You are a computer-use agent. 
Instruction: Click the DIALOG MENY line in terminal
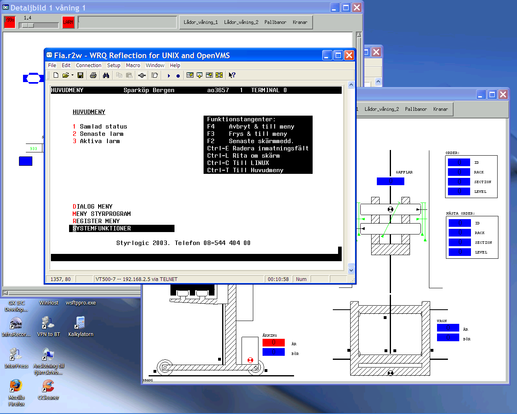coord(92,207)
